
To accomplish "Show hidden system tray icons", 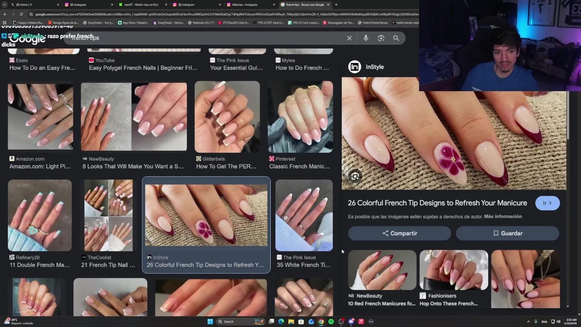I will tap(529, 322).
